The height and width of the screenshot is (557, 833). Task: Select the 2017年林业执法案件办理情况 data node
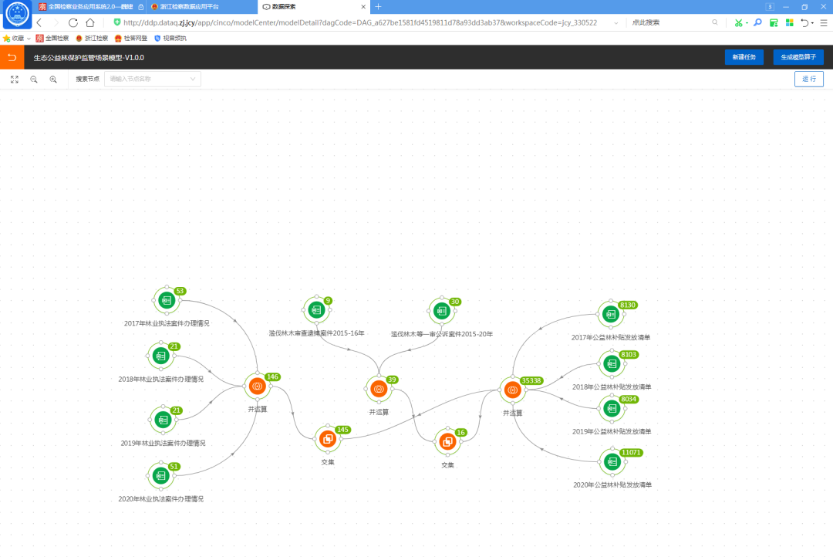[x=166, y=301]
